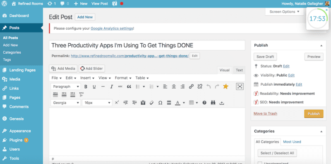Switch to the Visual editor tab
Image resolution: width=331 pixels, height=164 pixels.
click(x=224, y=70)
